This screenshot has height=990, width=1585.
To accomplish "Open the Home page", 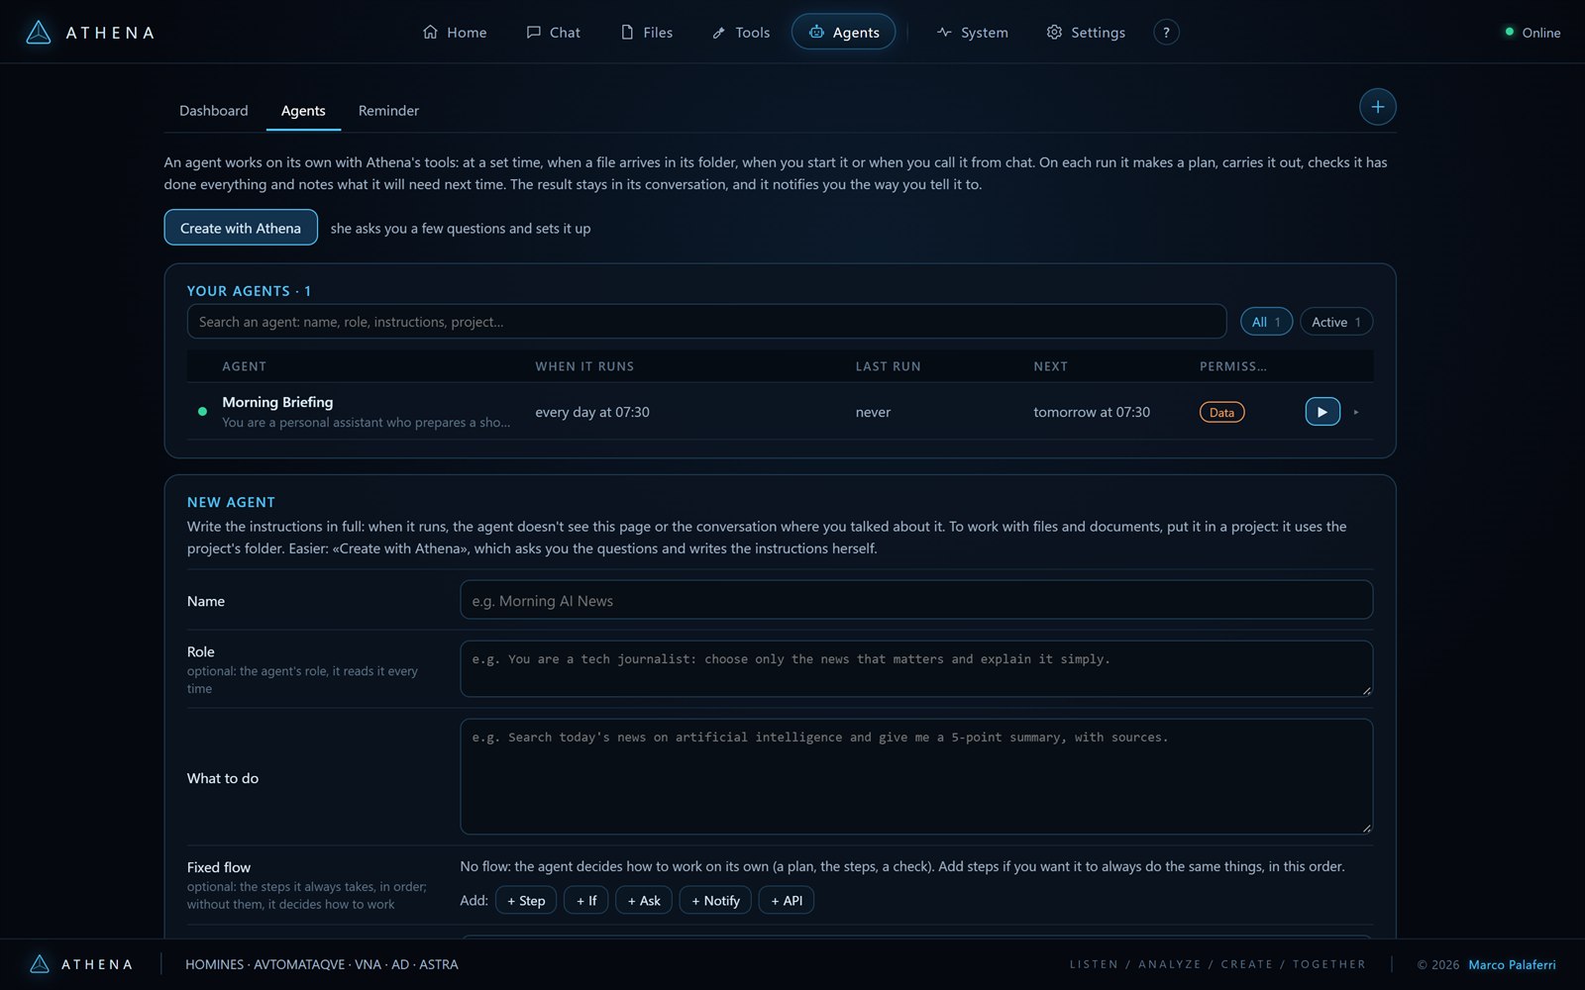I will (455, 33).
